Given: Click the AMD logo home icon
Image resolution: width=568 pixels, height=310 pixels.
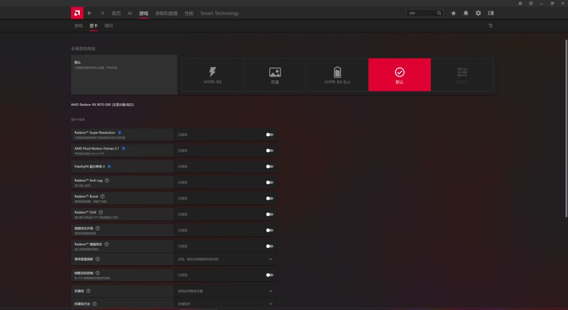Looking at the screenshot, I should tap(77, 13).
